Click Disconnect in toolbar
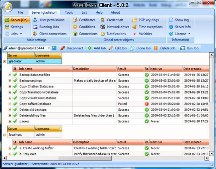The height and width of the screenshot is (169, 216). click(72, 48)
